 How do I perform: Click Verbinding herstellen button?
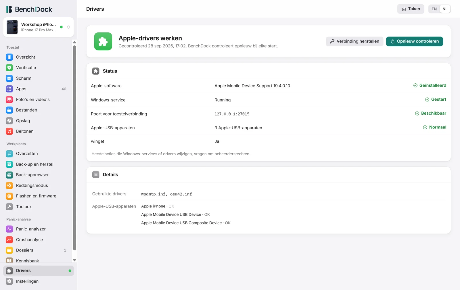pos(354,41)
